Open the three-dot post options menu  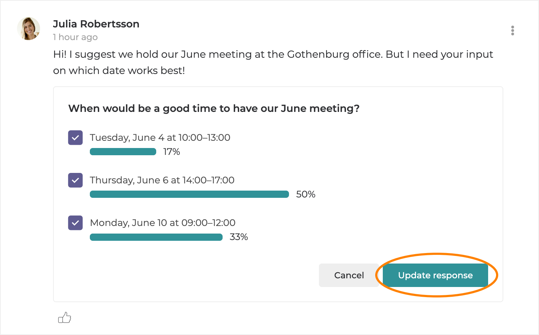tap(512, 31)
